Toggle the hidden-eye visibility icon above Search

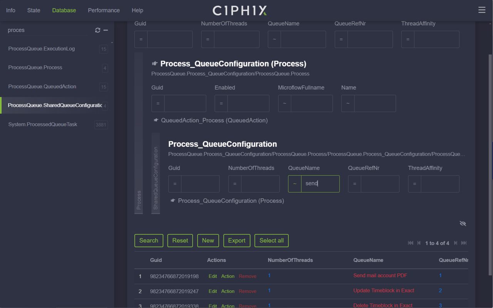(463, 223)
